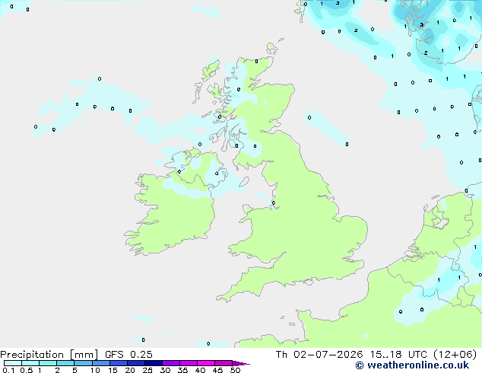The height and width of the screenshot is (373, 482).
Task: Pick the legend swatch between 5 and 10
Action: [83, 363]
